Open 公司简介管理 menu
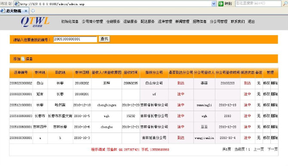Screen dimensions: 288x166 point(92,21)
